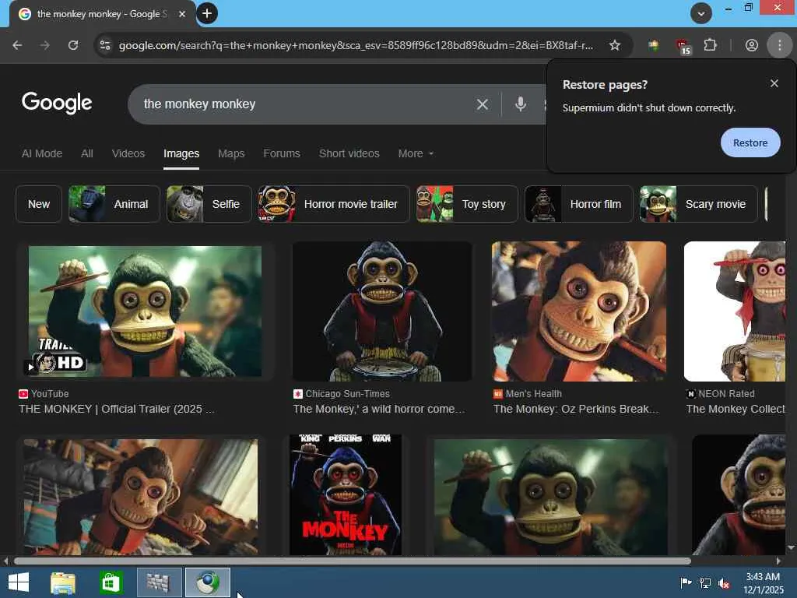
Task: Open site information icon in address bar
Action: tap(105, 45)
